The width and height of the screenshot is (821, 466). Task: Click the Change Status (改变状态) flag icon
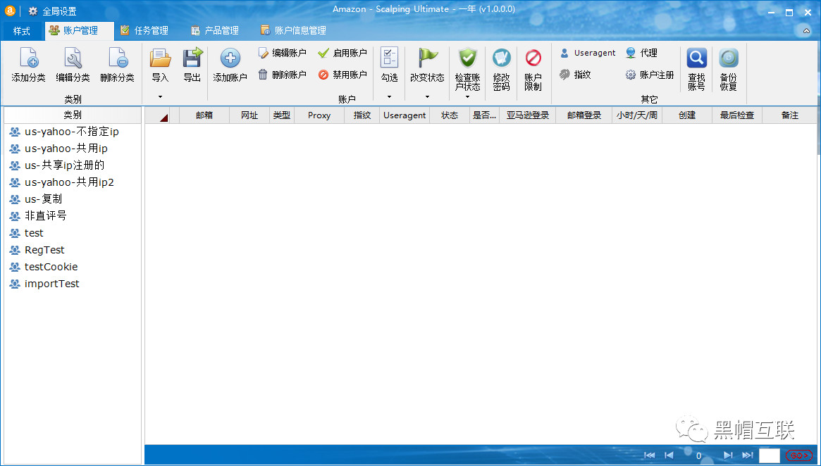(427, 58)
